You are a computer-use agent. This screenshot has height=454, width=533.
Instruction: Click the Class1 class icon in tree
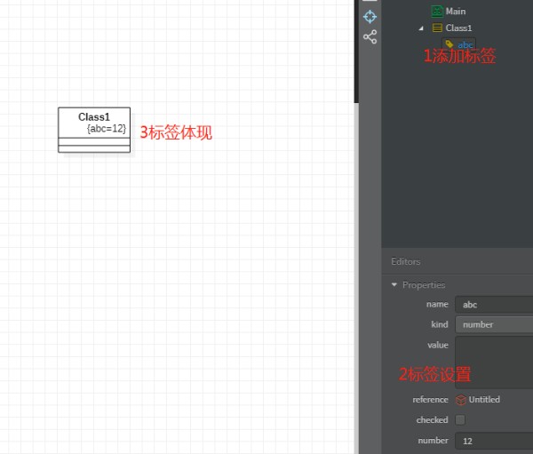pos(437,28)
